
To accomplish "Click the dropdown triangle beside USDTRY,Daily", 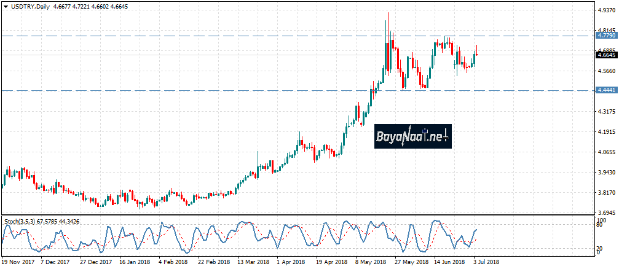I will click(x=6, y=6).
